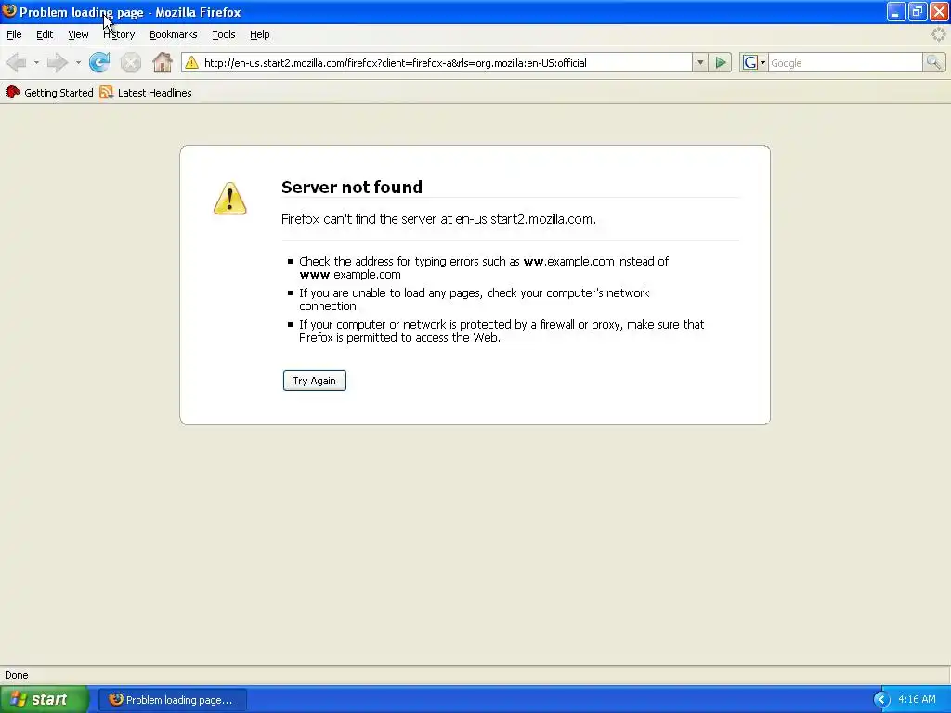This screenshot has width=951, height=713.
Task: Click the Firefox logo in the title bar
Action: (9, 11)
